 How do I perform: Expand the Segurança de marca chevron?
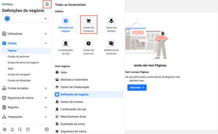click(x=46, y=98)
